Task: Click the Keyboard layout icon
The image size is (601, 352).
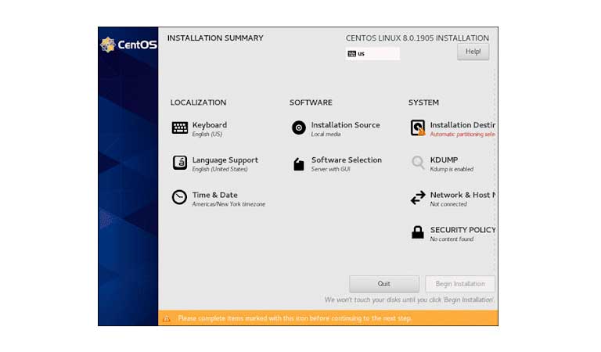Action: point(180,128)
